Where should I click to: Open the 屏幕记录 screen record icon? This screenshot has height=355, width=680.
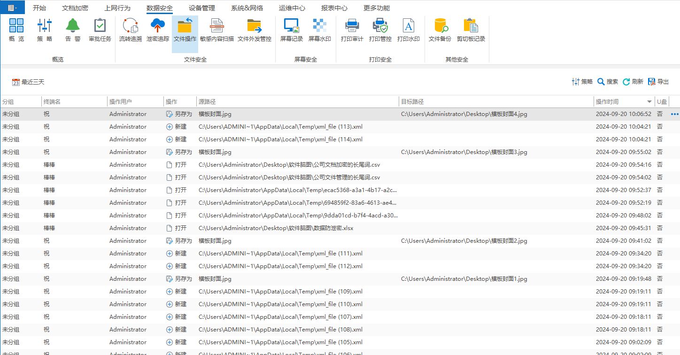pos(292,31)
